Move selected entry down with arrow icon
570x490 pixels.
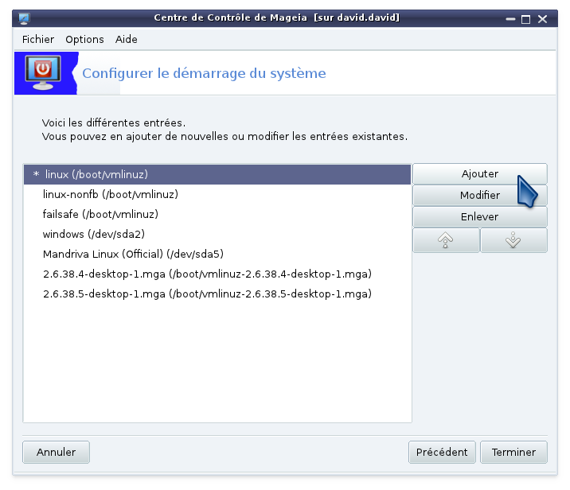(513, 240)
